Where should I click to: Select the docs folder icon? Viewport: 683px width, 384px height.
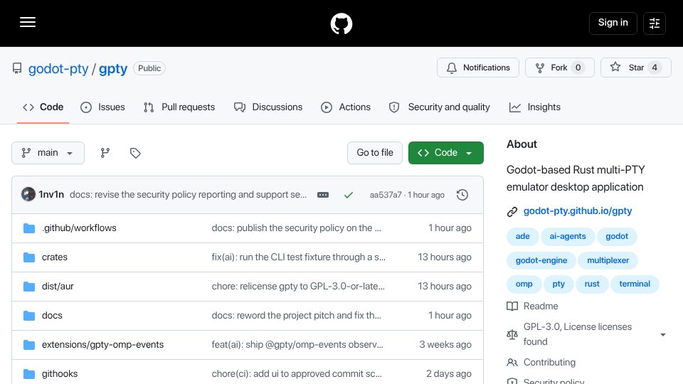tap(29, 316)
